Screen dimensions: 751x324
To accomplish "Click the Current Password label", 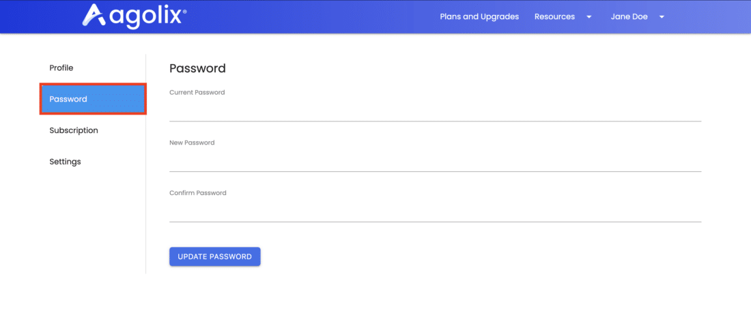I will tap(197, 92).
